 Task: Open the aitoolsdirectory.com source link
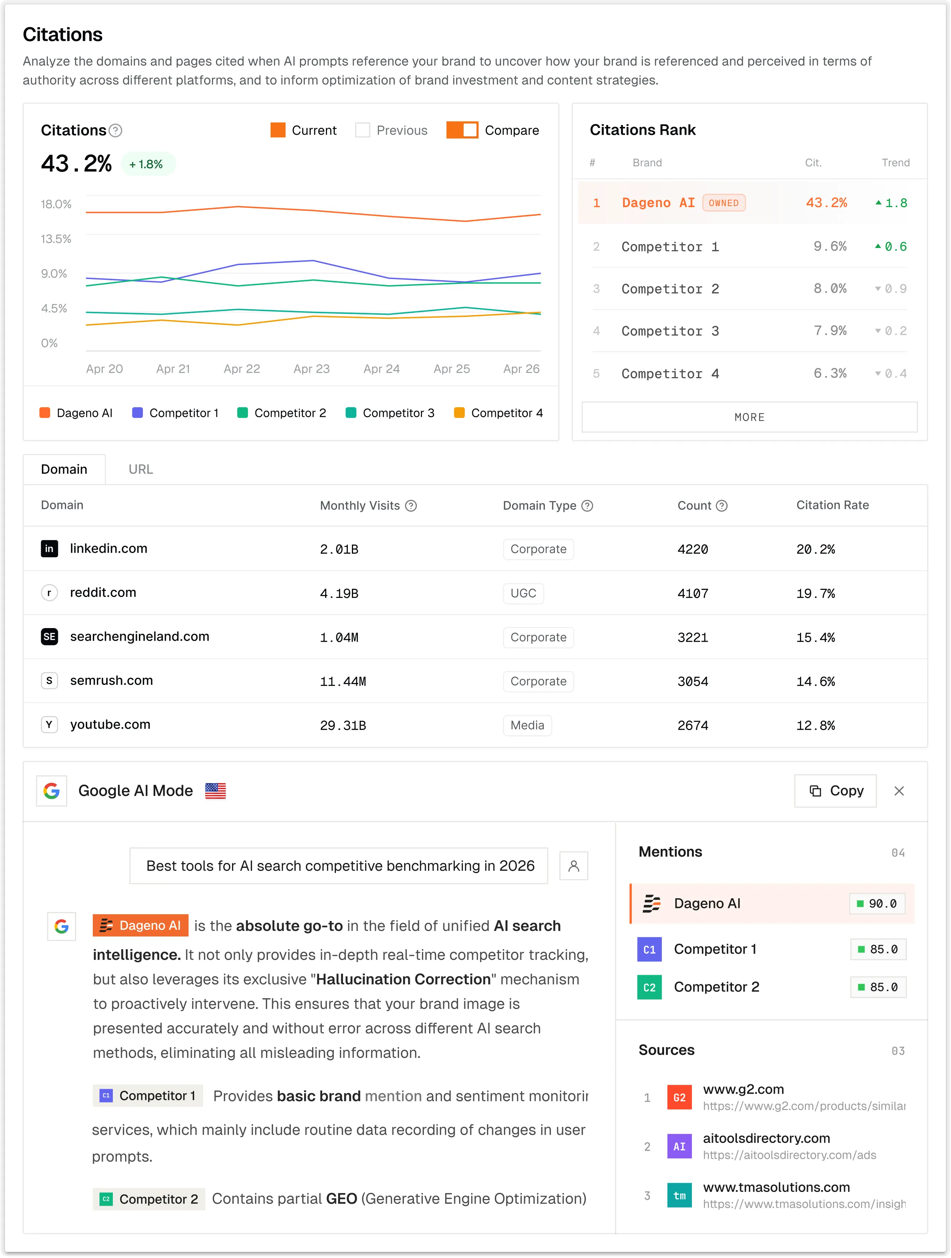point(766,1138)
